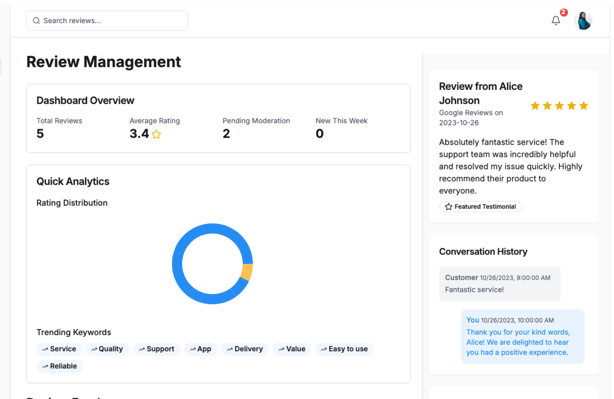Image resolution: width=614 pixels, height=399 pixels.
Task: Click the trending arrow icon on Service
Action: pos(45,349)
